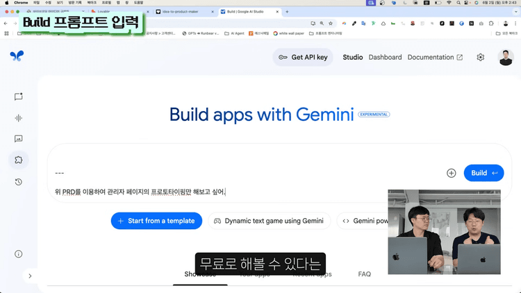Image resolution: width=521 pixels, height=293 pixels.
Task: Click the info icon in sidebar
Action: point(19,254)
